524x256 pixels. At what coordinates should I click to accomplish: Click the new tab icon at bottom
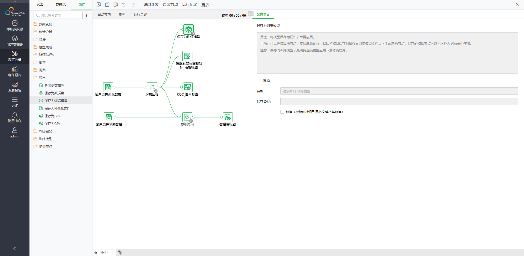(x=120, y=253)
